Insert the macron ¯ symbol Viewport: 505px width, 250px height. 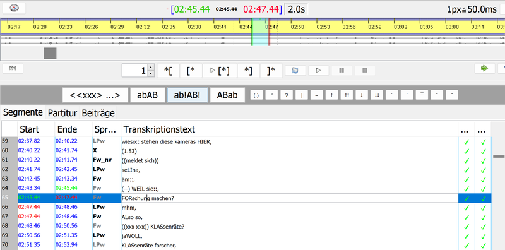422,95
